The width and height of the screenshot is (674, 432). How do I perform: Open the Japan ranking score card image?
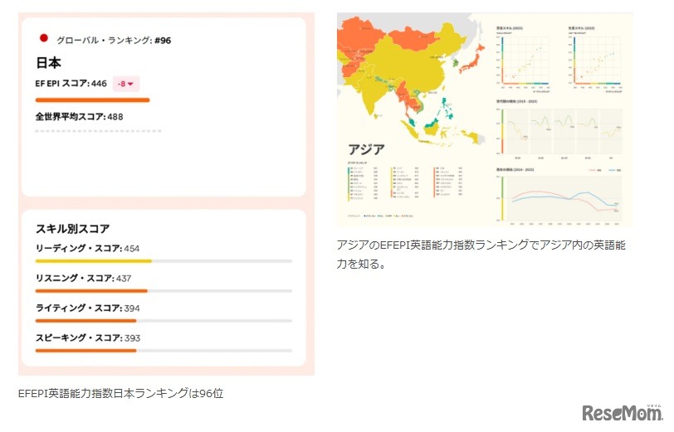click(166, 194)
